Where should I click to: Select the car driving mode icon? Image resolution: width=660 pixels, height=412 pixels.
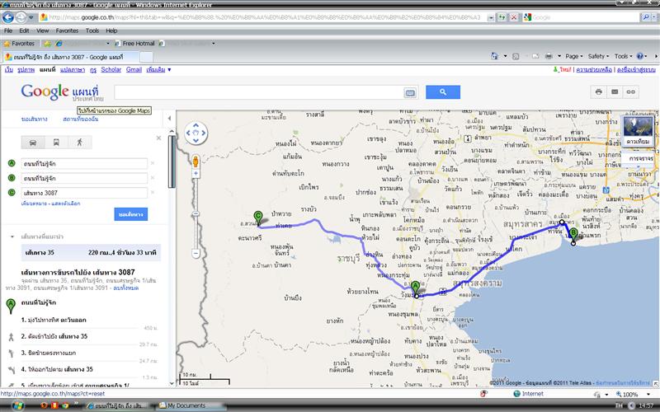click(x=32, y=143)
